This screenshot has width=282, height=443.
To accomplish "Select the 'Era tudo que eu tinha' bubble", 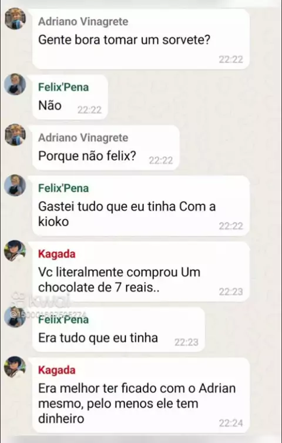I will pyautogui.click(x=118, y=329).
